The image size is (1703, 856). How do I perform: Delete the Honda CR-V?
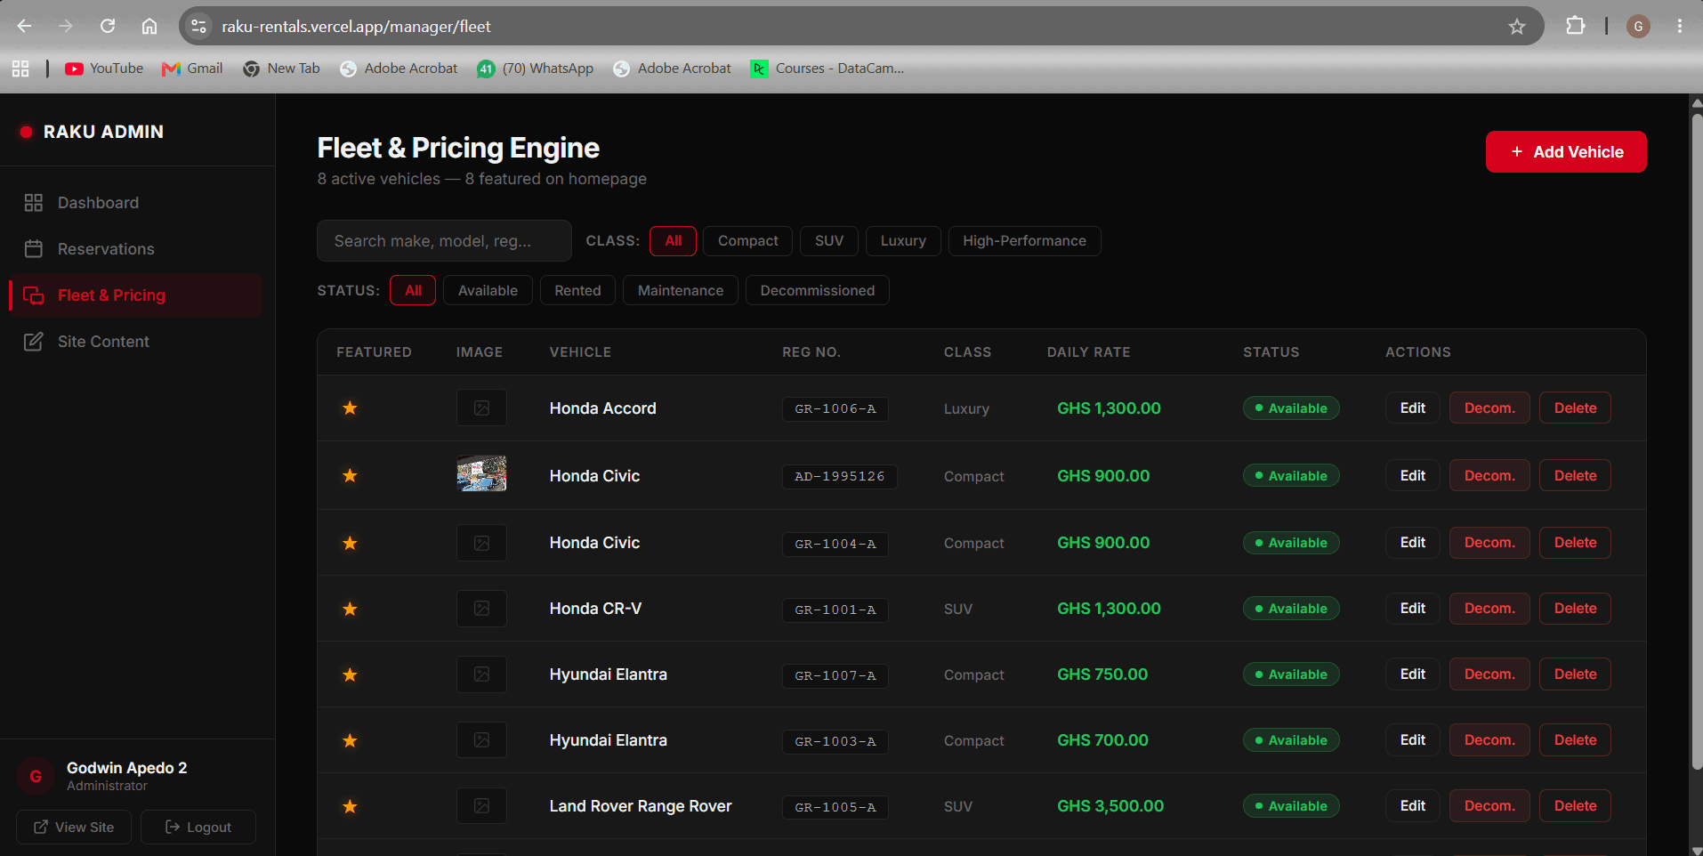click(1575, 609)
